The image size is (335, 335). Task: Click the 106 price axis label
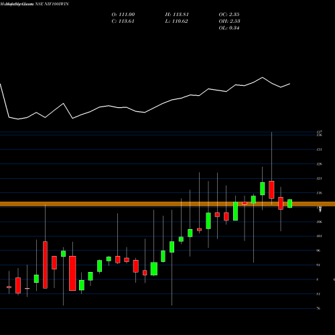pyautogui.click(x=319, y=222)
